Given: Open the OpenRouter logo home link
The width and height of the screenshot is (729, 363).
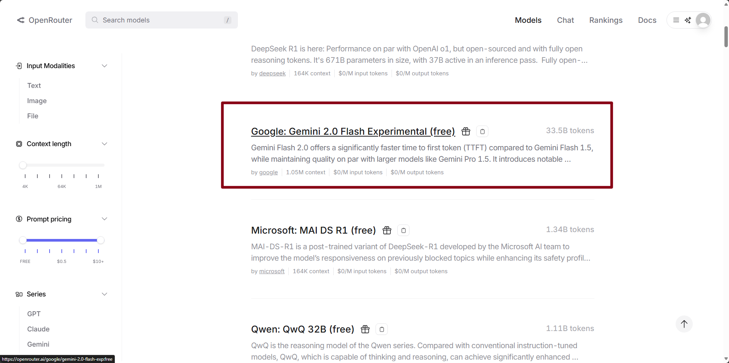Looking at the screenshot, I should coord(45,20).
